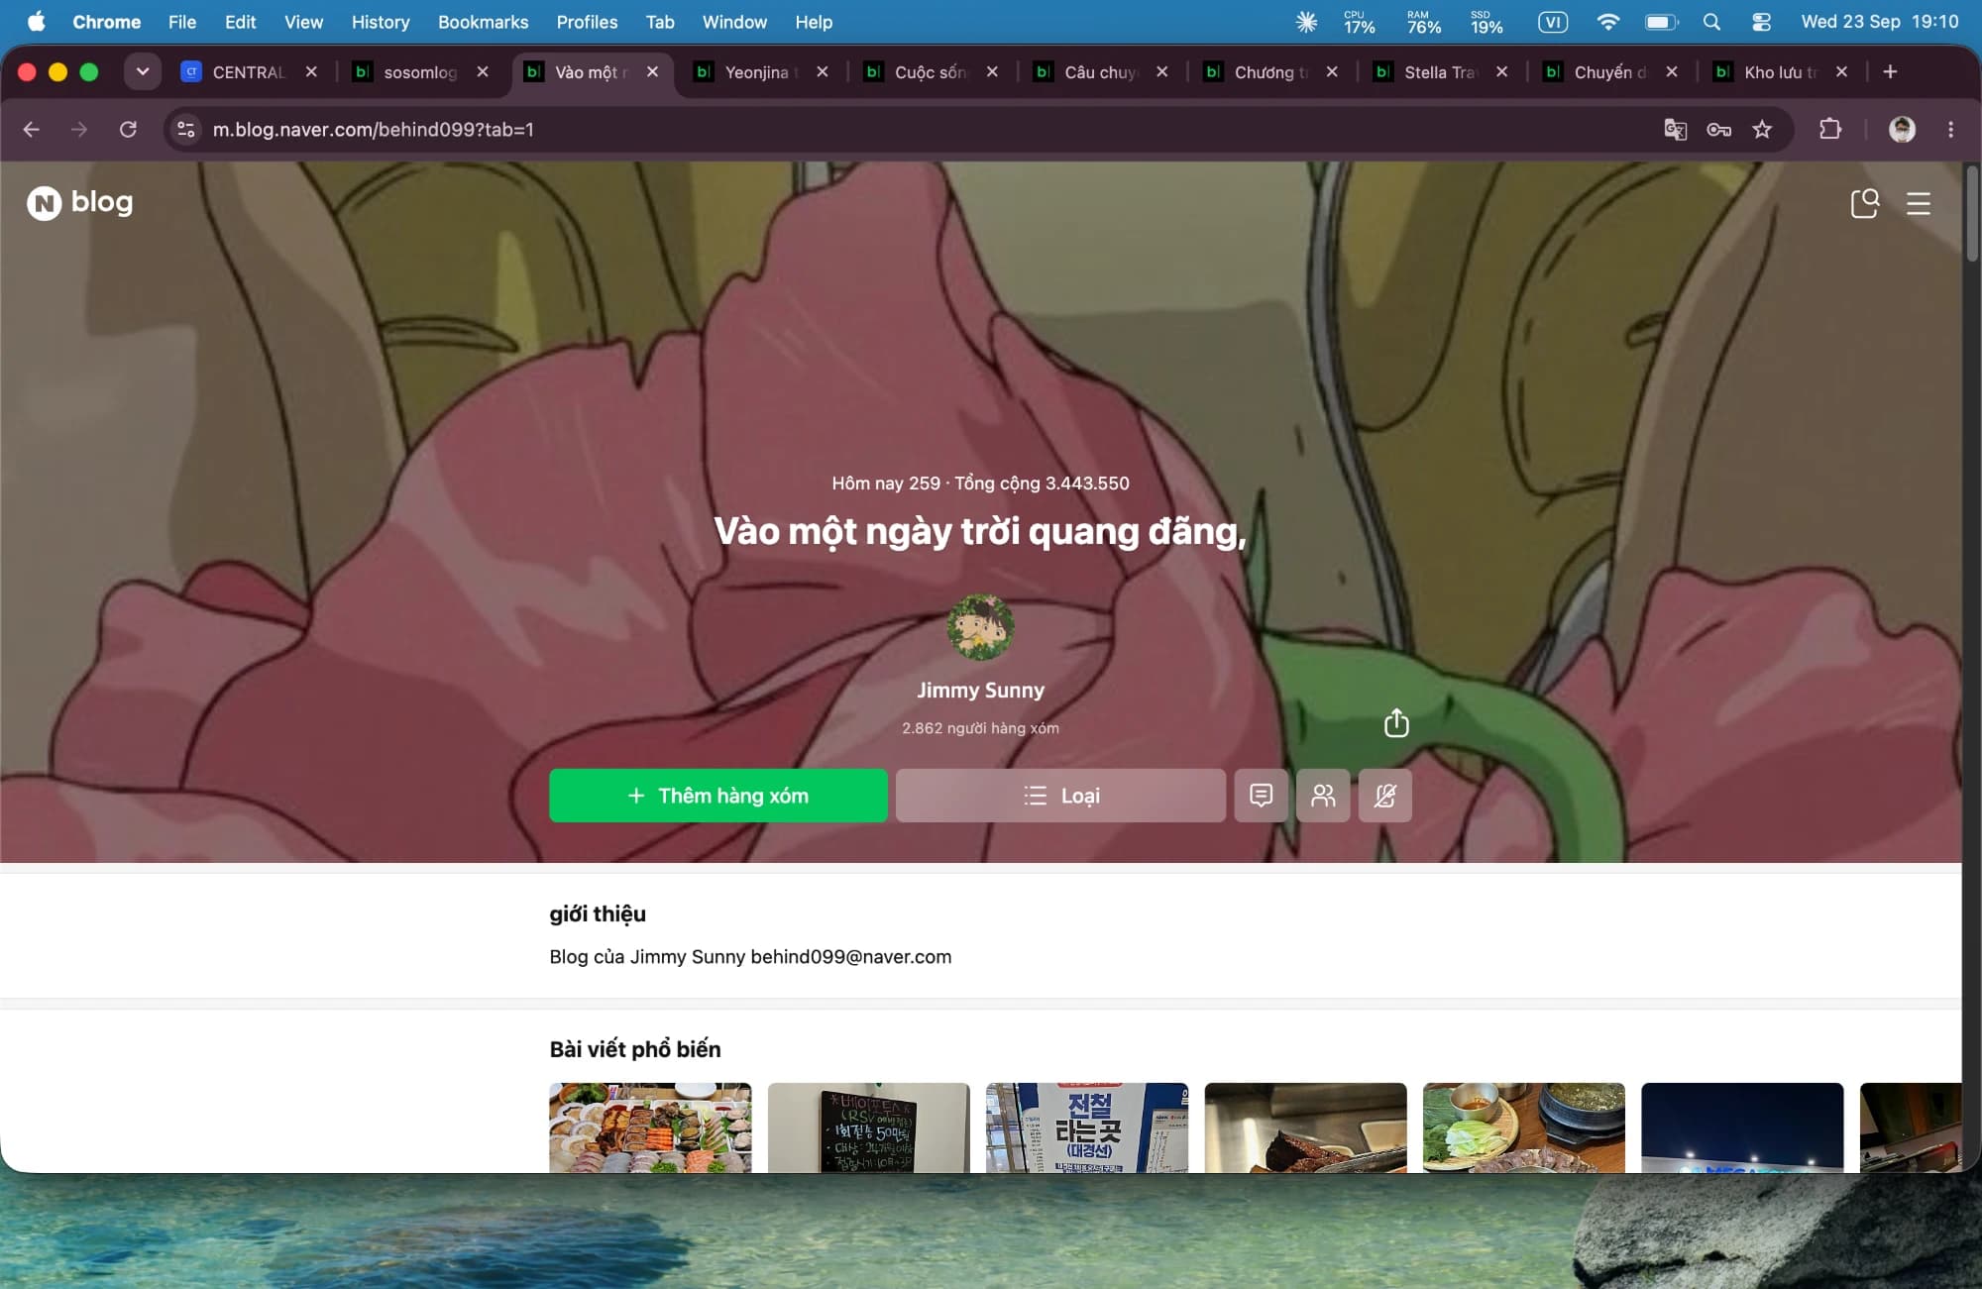Click the date and time in menu bar
1982x1289 pixels.
coord(1879,22)
